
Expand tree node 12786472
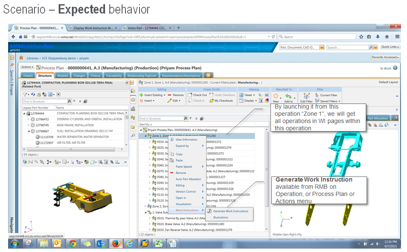coord(28,119)
